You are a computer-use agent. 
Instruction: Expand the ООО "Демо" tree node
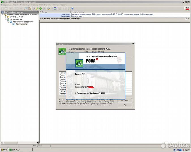[5, 17]
